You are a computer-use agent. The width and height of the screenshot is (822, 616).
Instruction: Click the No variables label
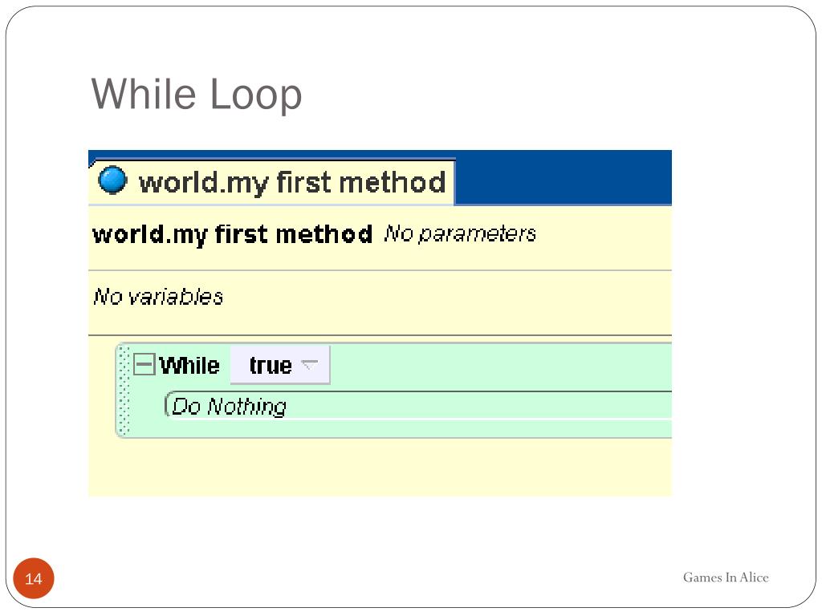pyautogui.click(x=158, y=297)
